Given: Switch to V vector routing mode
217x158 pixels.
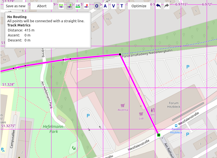Looking at the screenshot, I should [114, 6].
